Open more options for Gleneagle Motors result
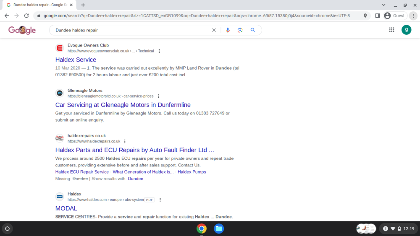 [x=159, y=96]
